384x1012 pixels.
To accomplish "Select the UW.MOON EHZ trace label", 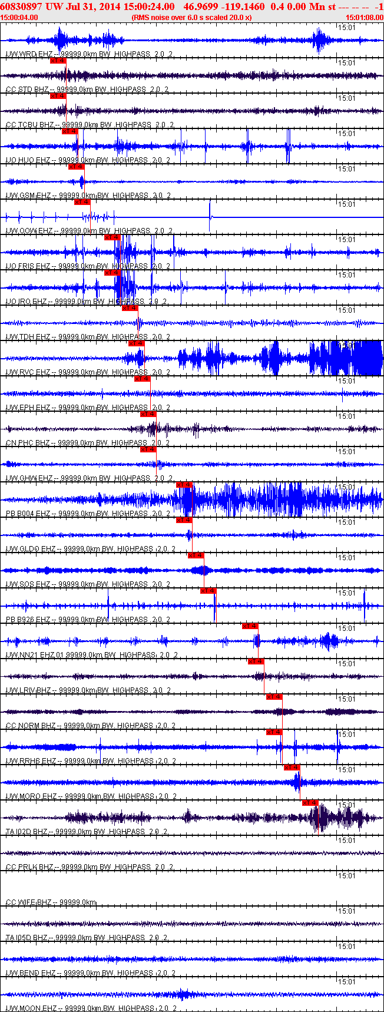I will pyautogui.click(x=31, y=1008).
